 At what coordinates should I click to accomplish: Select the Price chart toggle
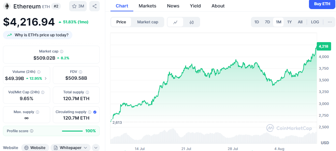[x=121, y=22]
